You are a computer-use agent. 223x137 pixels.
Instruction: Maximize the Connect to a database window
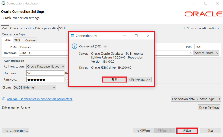(x=206, y=3)
